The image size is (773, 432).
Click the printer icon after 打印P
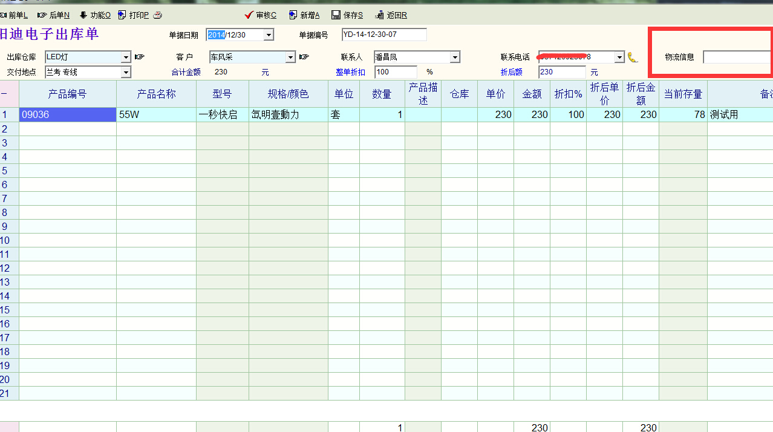tap(157, 15)
